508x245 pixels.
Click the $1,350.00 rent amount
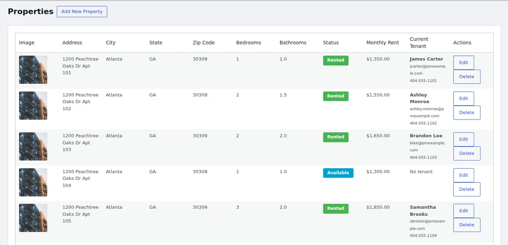point(378,59)
